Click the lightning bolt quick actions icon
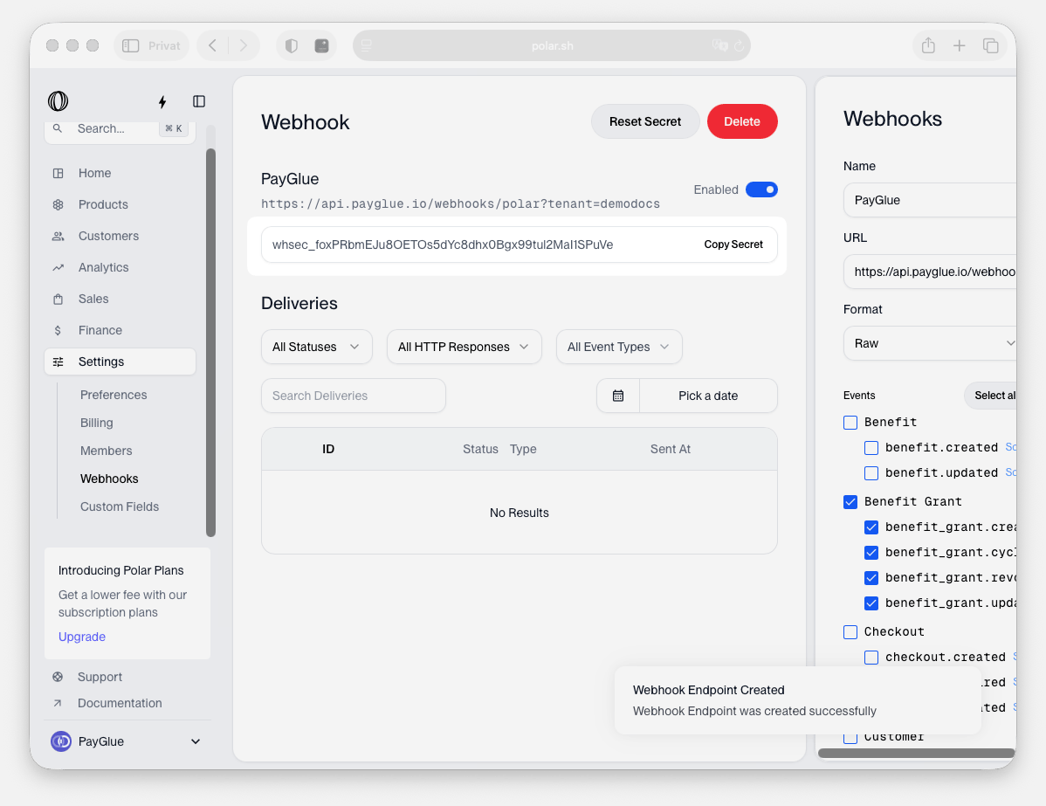 pyautogui.click(x=162, y=101)
